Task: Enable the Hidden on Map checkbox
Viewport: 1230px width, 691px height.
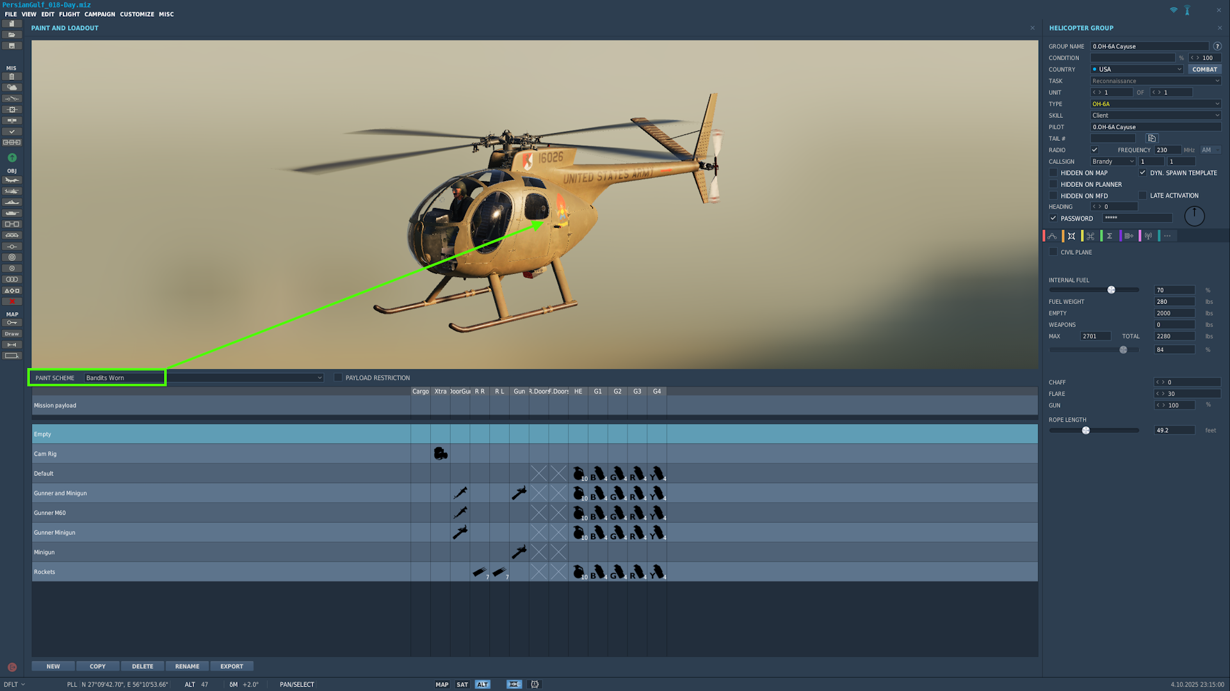Action: (x=1053, y=173)
